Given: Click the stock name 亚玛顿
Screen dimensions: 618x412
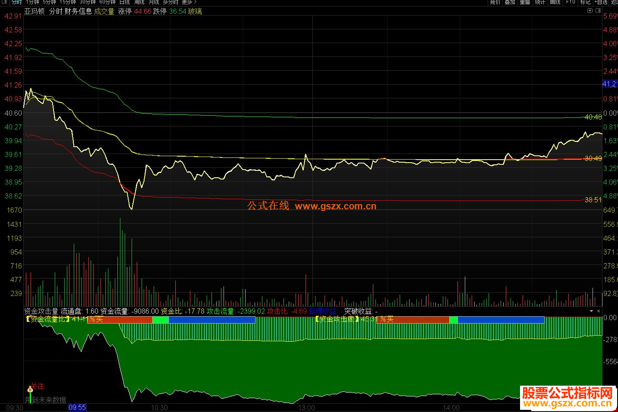Looking at the screenshot, I should click(x=35, y=11).
